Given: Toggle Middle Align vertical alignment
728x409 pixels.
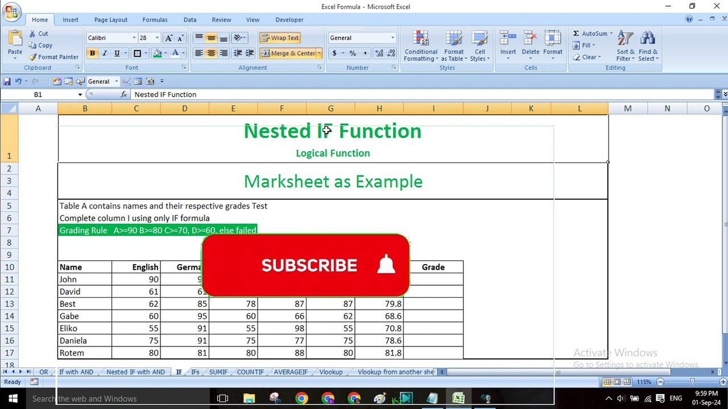Looking at the screenshot, I should pyautogui.click(x=211, y=38).
